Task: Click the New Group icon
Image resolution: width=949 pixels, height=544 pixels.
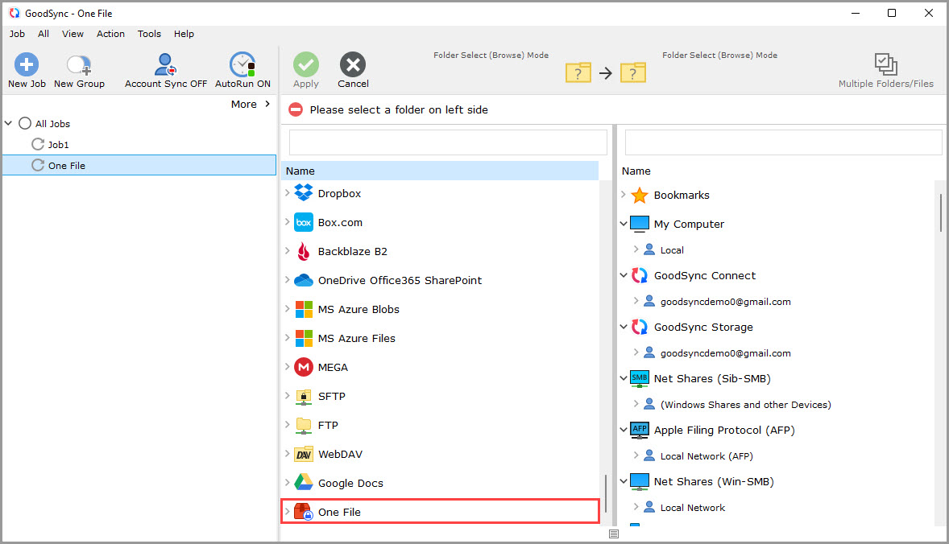Action: [79, 64]
